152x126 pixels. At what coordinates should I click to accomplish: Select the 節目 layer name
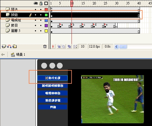pos(14,25)
